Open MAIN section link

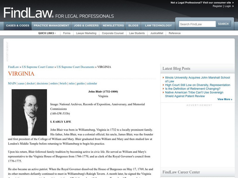tap(12, 83)
